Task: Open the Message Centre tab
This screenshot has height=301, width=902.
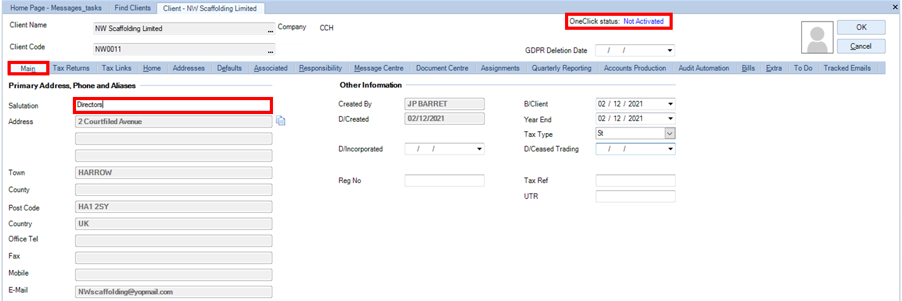Action: [379, 68]
